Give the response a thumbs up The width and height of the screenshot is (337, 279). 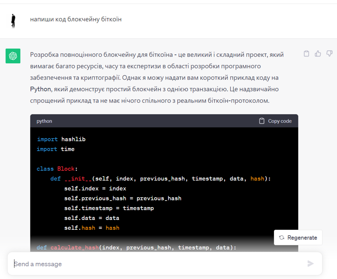[x=318, y=53]
